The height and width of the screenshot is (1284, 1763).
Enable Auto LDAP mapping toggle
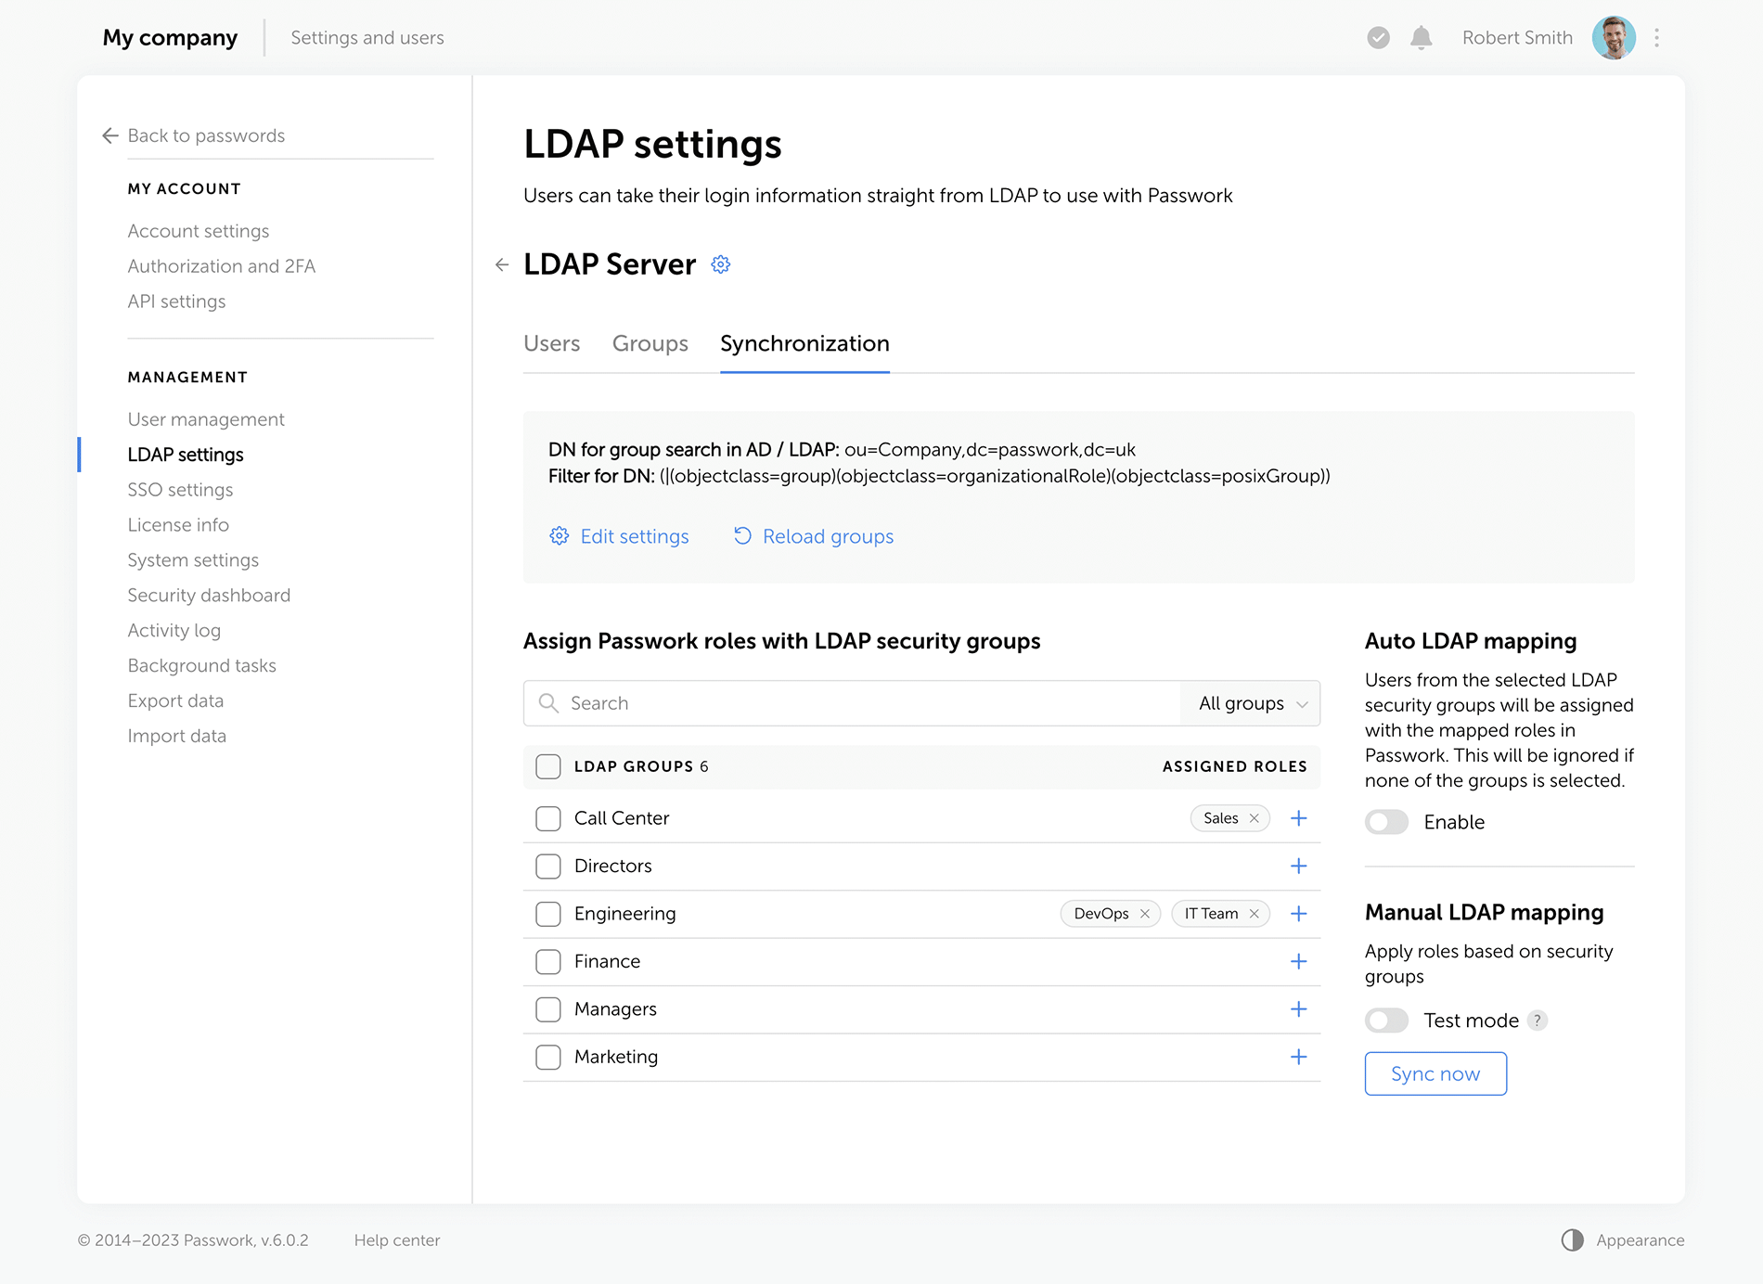(1386, 822)
